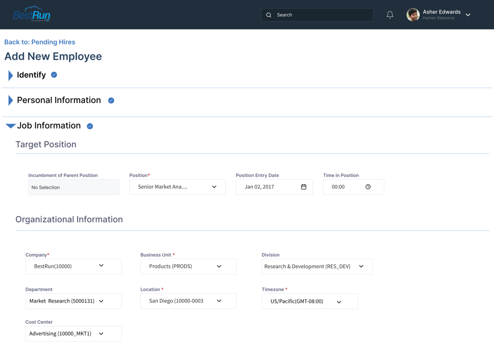Viewport: 494px width, 352px height.
Task: Open the Position dropdown
Action: [x=214, y=187]
